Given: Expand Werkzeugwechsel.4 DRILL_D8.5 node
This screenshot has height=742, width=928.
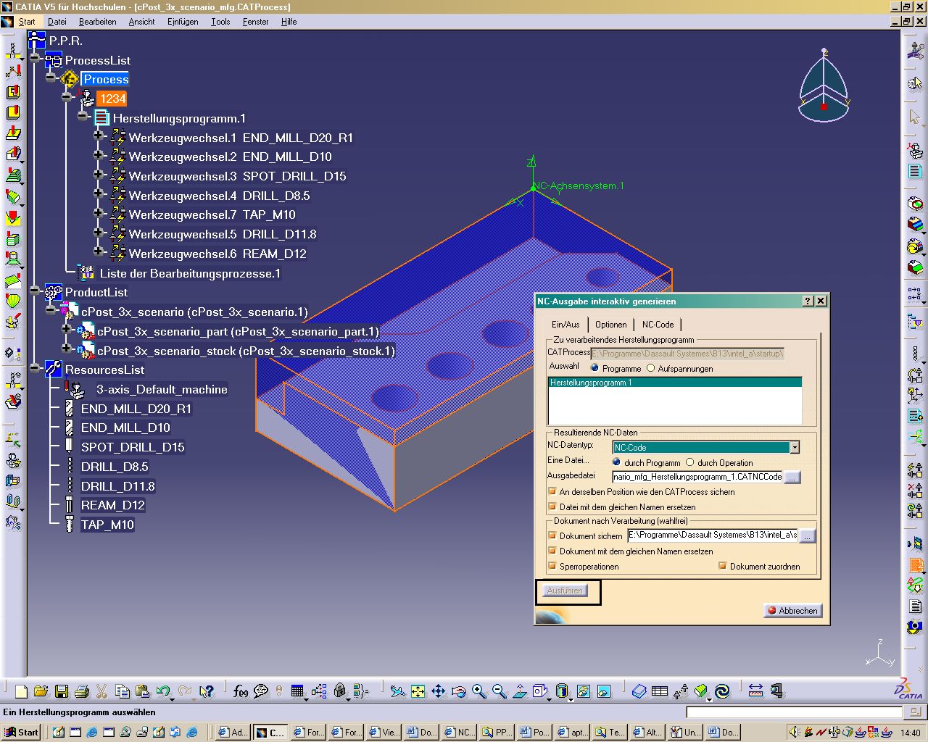Looking at the screenshot, I should pos(99,193).
